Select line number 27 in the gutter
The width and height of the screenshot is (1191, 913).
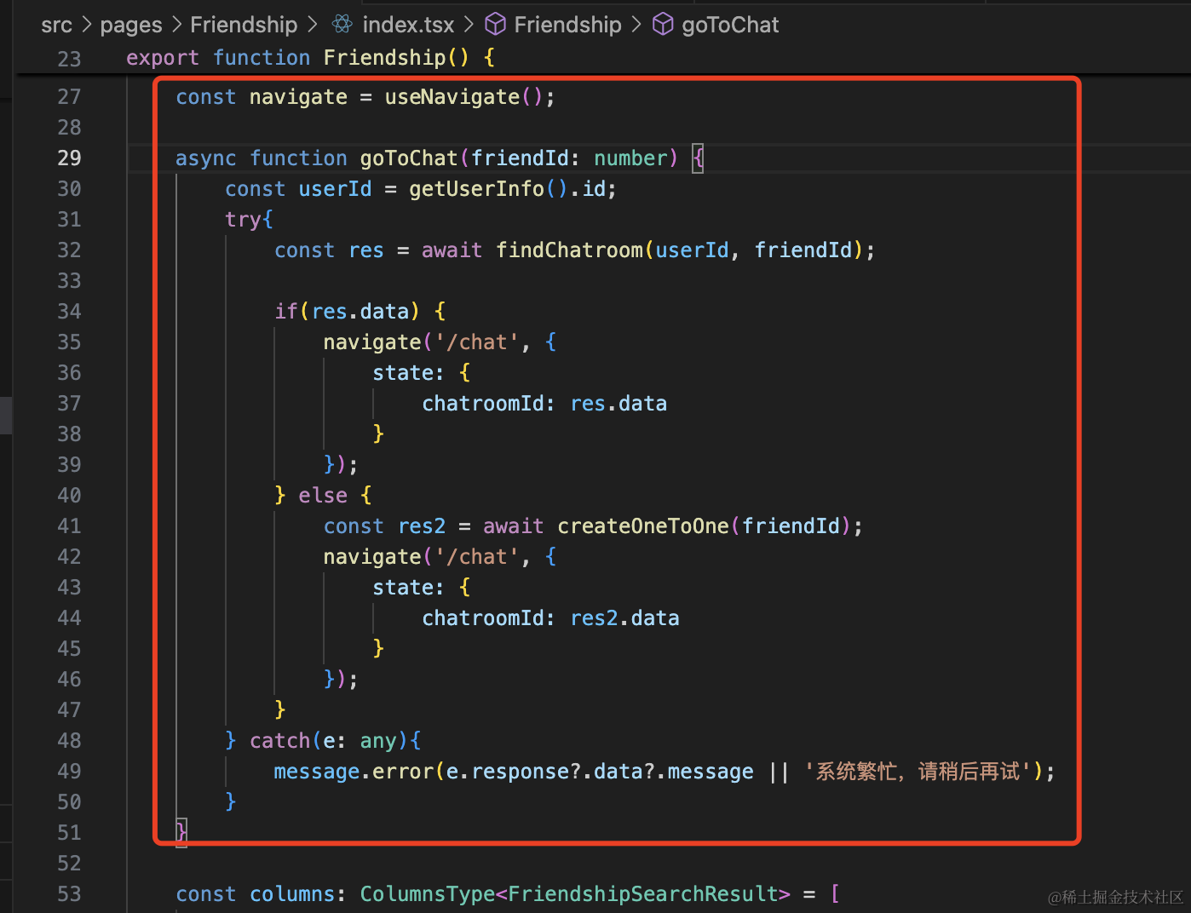(69, 97)
